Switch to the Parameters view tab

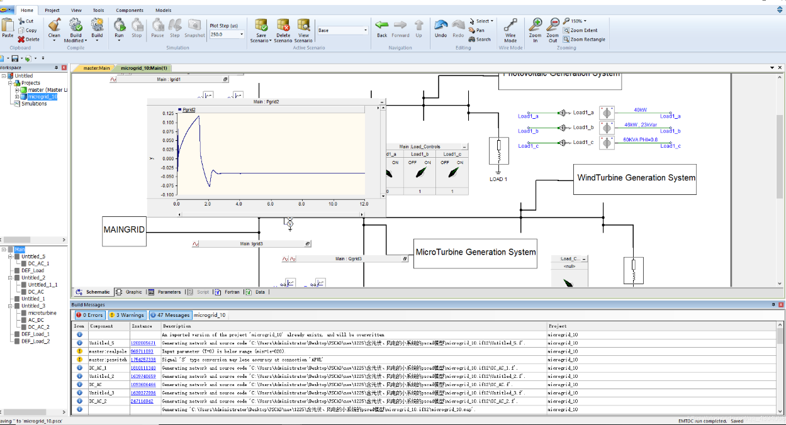pos(165,292)
